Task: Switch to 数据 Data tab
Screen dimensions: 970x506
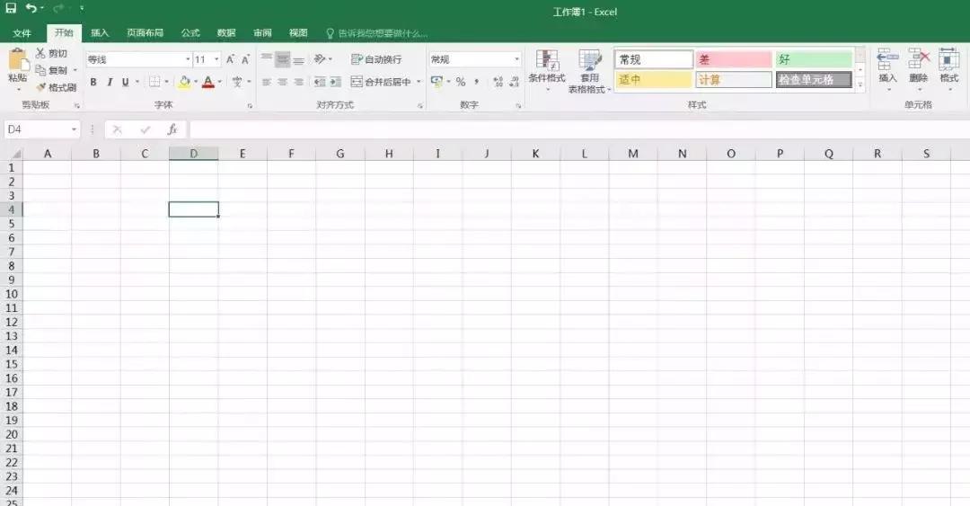Action: coord(226,33)
